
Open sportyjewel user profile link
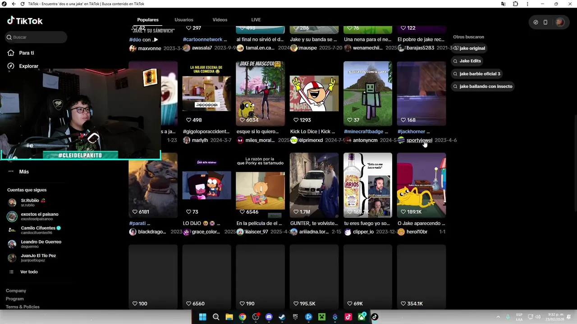(x=419, y=140)
